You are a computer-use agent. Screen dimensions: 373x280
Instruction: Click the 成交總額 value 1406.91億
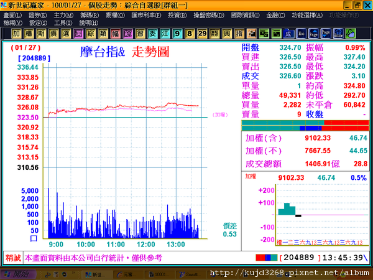322,164
